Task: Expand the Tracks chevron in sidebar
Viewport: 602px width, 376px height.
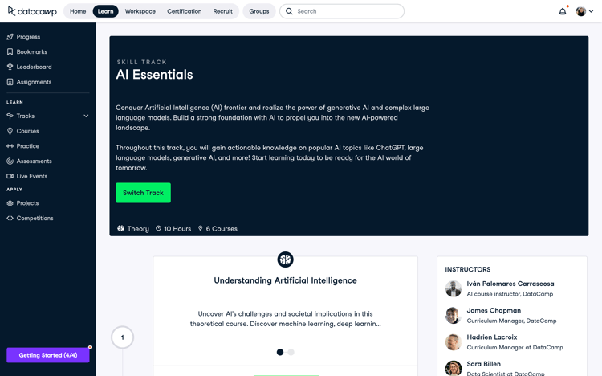Action: 86,116
